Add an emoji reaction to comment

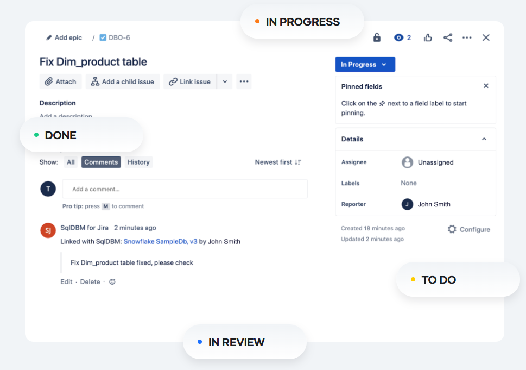[x=112, y=281]
